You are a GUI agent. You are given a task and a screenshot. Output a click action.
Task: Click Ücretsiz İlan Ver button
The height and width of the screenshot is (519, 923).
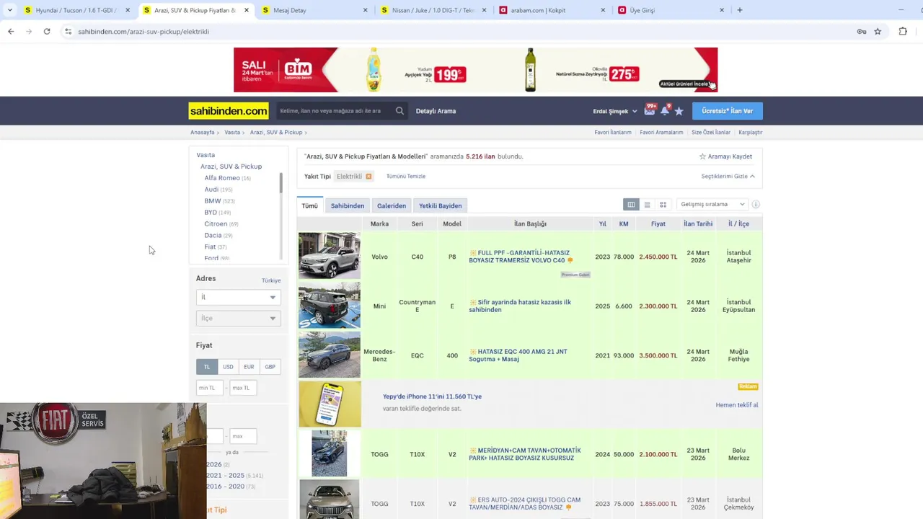tap(728, 111)
